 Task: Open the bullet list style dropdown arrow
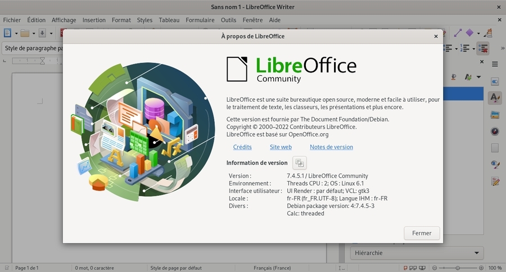click(x=457, y=49)
